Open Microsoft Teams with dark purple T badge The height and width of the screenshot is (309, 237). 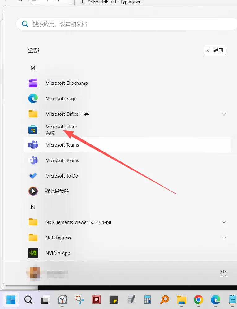point(127,145)
